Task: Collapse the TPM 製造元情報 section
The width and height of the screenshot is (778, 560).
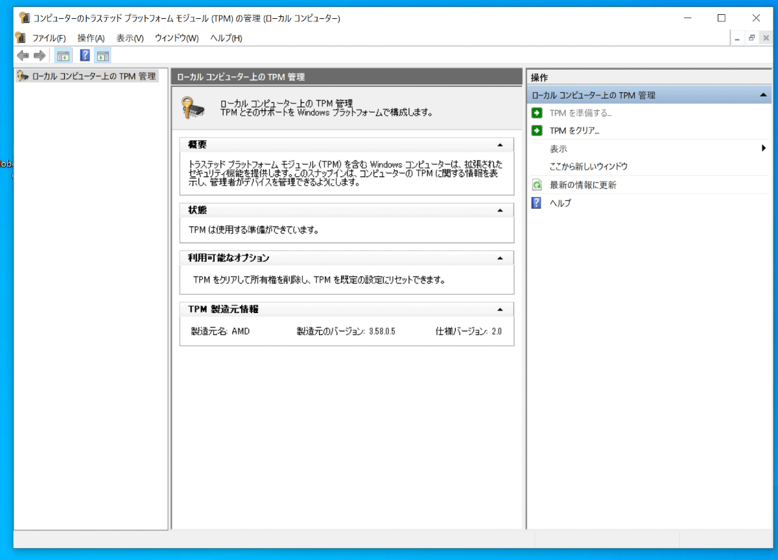Action: tap(499, 309)
